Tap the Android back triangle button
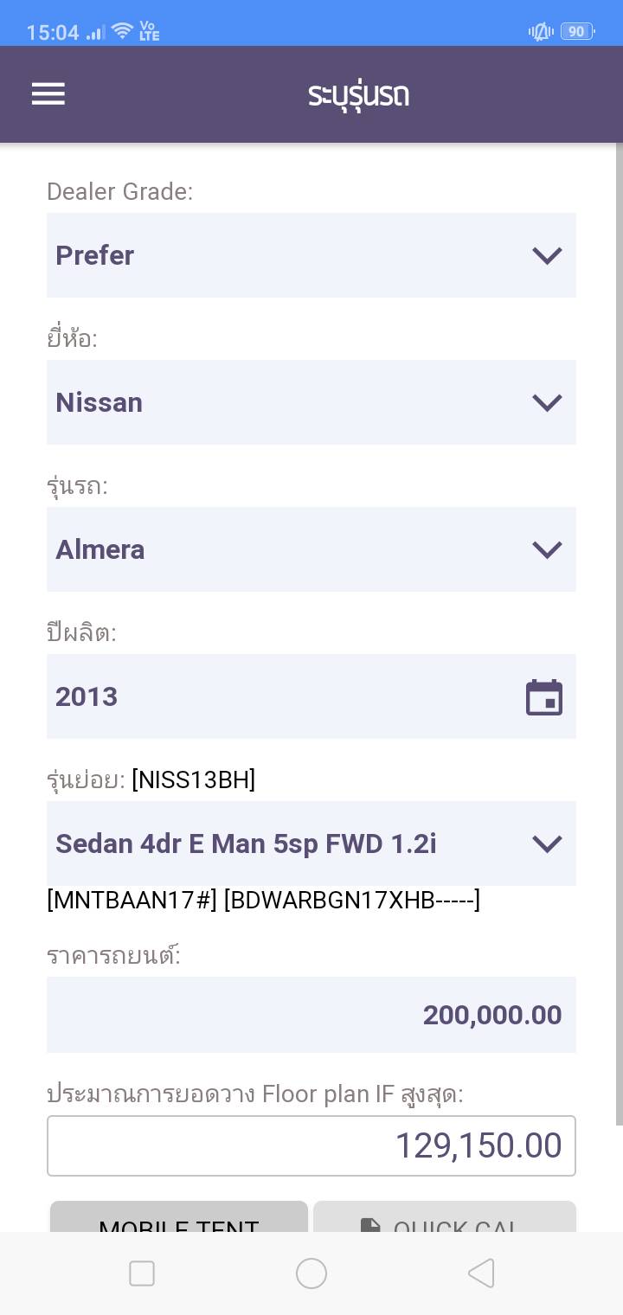 (x=481, y=1273)
